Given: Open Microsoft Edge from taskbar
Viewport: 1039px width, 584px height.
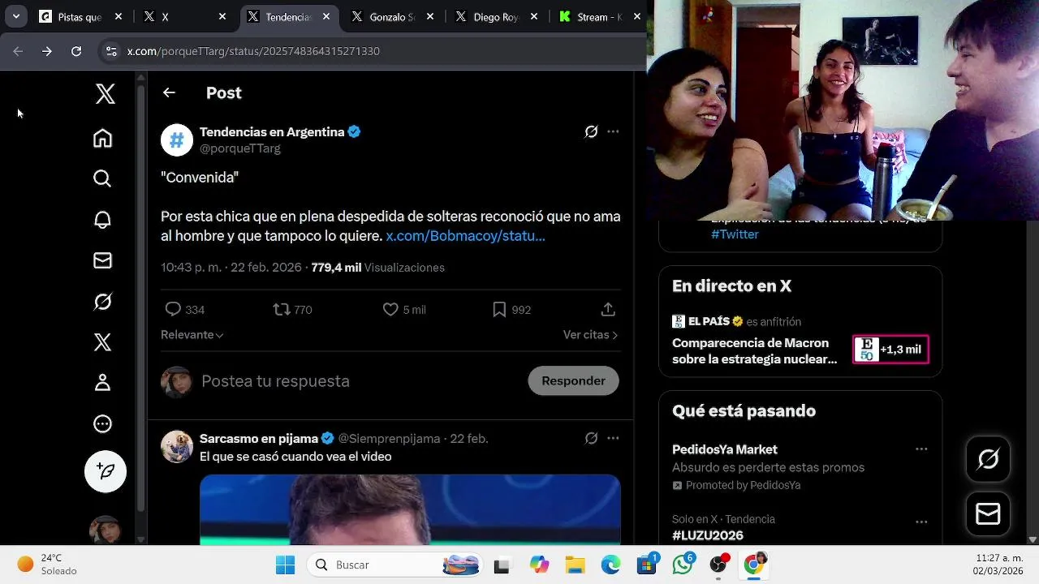Looking at the screenshot, I should (610, 565).
